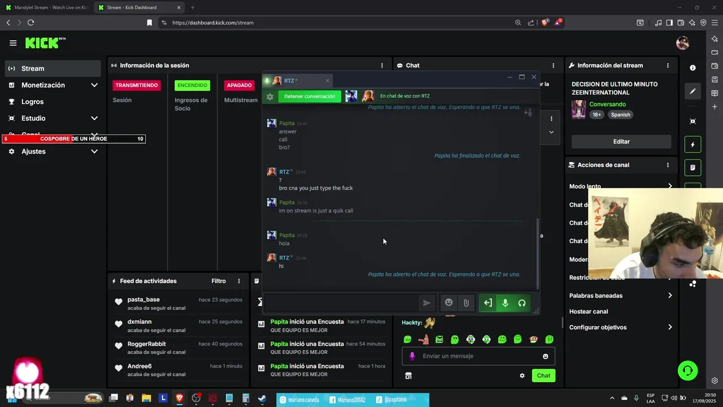723x407 pixels.
Task: Open Steam from the taskbar
Action: click(x=262, y=398)
